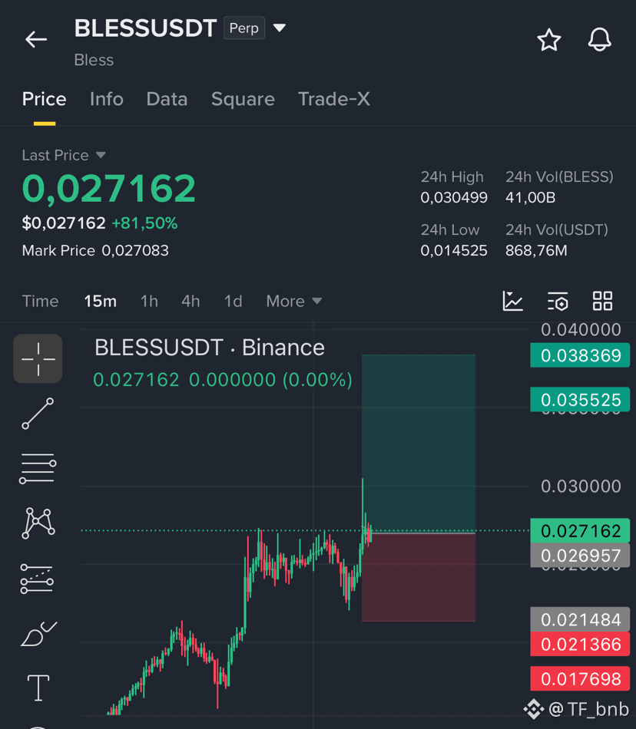Click the 0.026957 entry price label

click(x=580, y=555)
